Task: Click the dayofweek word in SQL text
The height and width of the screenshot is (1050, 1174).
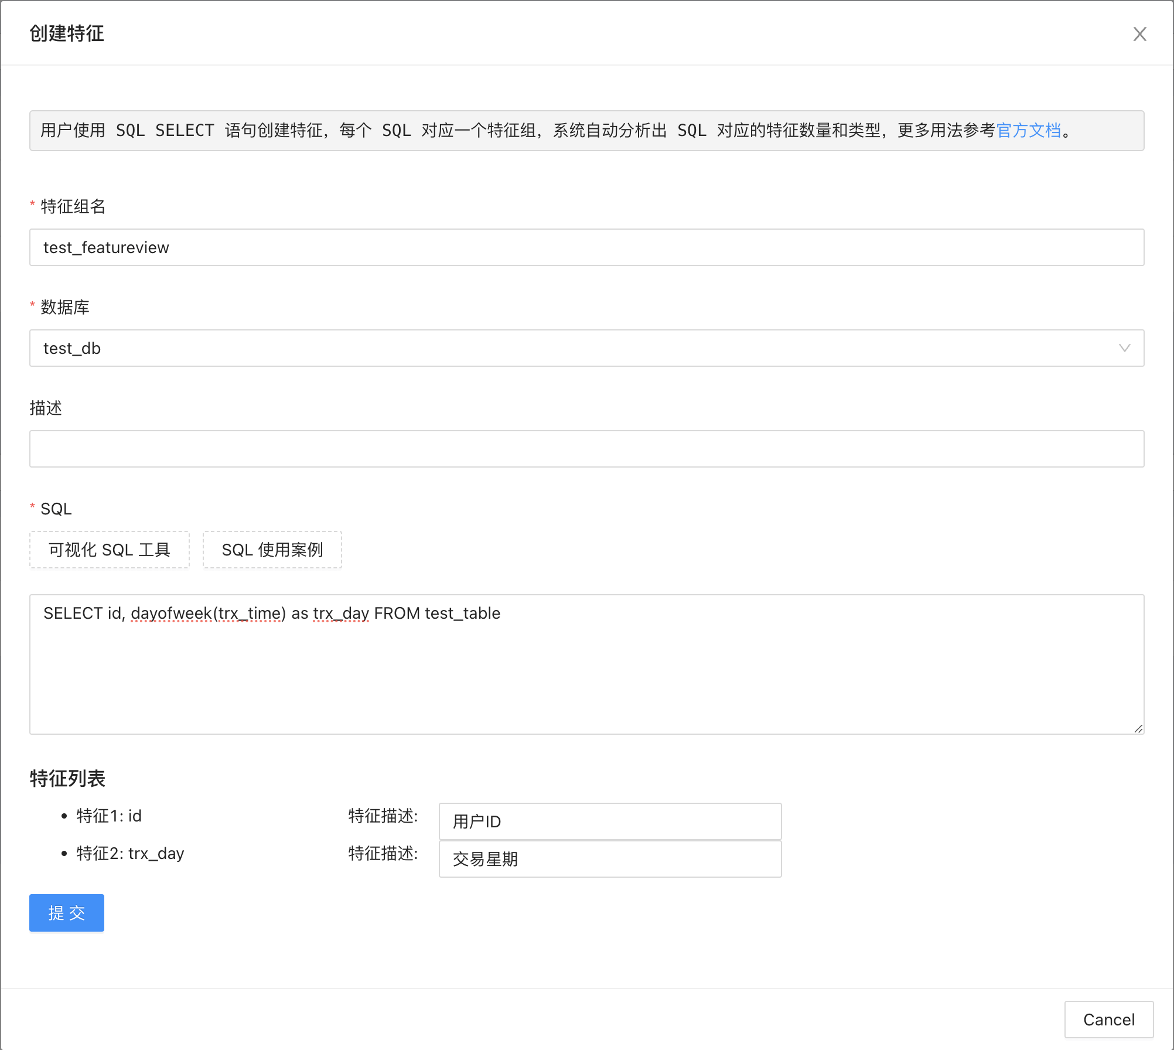Action: (x=171, y=613)
